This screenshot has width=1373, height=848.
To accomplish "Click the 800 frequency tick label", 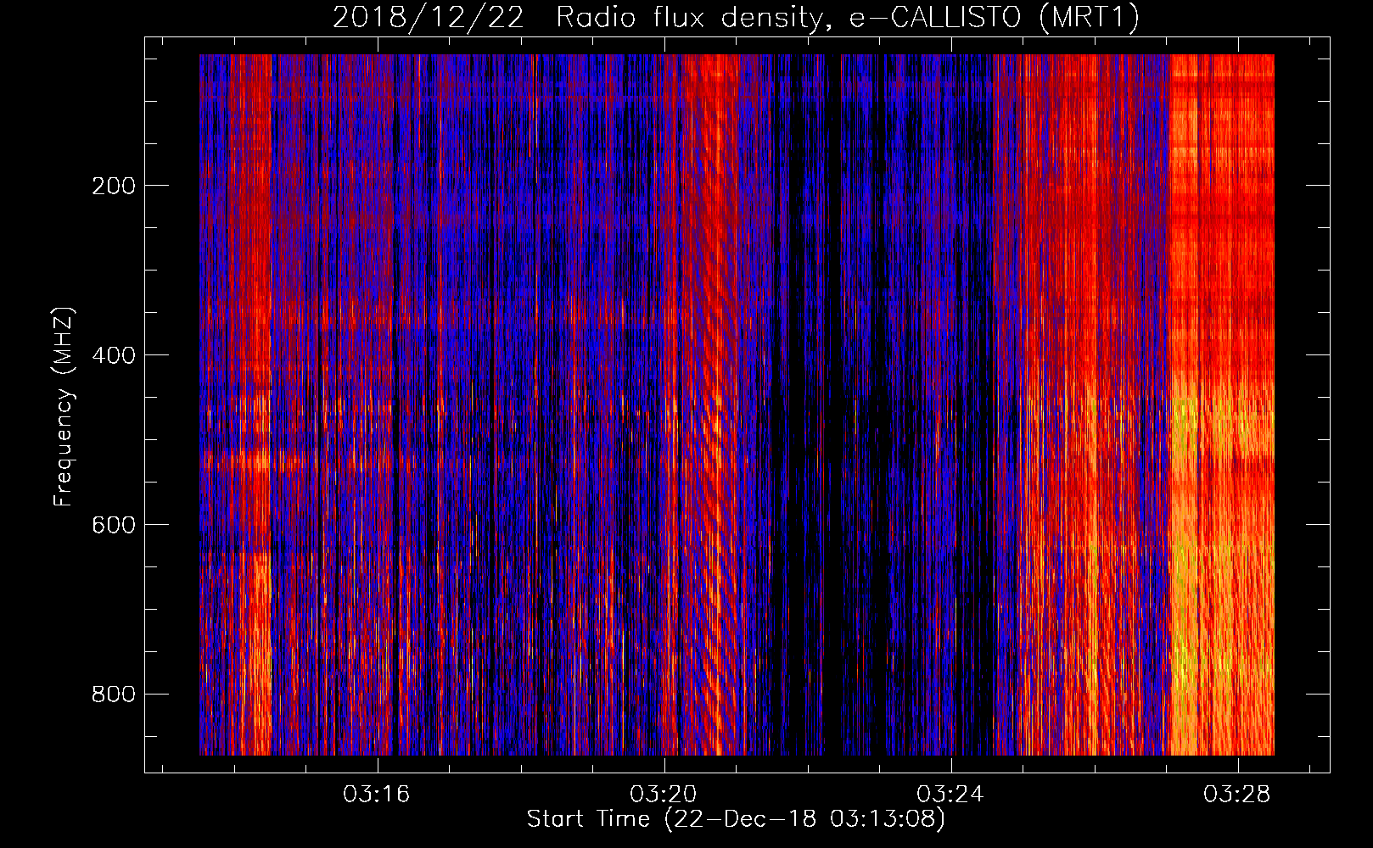I will (x=114, y=695).
